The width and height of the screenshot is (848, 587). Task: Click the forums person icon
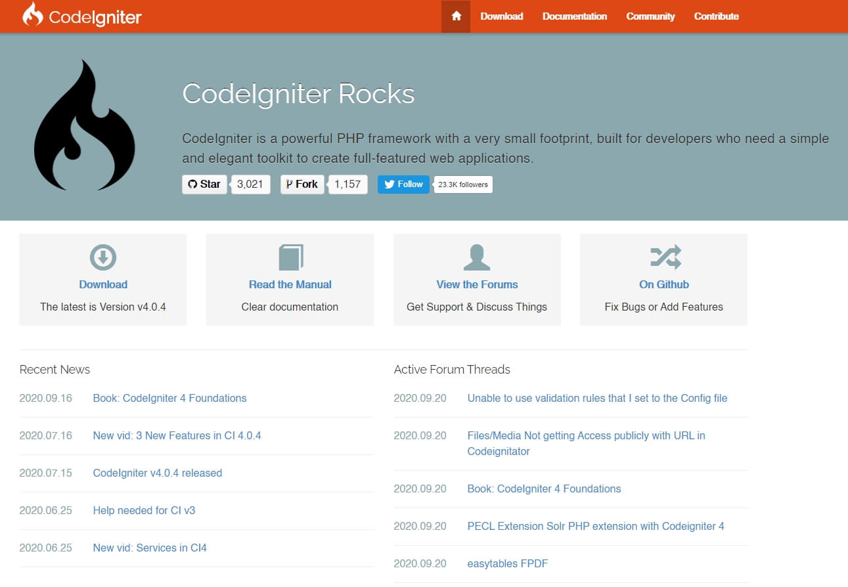(x=477, y=257)
